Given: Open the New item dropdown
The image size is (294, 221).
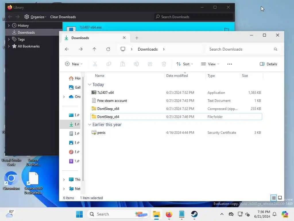Looking at the screenshot, I should click(74, 64).
